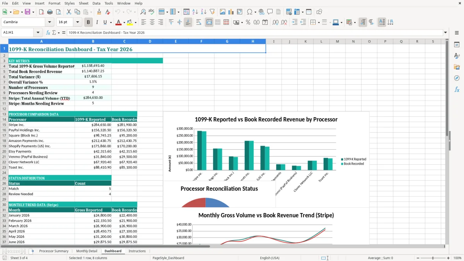Toggle Italic formatting button

[x=97, y=22]
